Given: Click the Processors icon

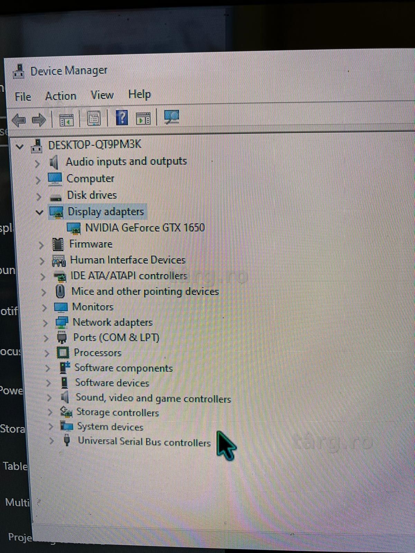Looking at the screenshot, I should (x=63, y=353).
